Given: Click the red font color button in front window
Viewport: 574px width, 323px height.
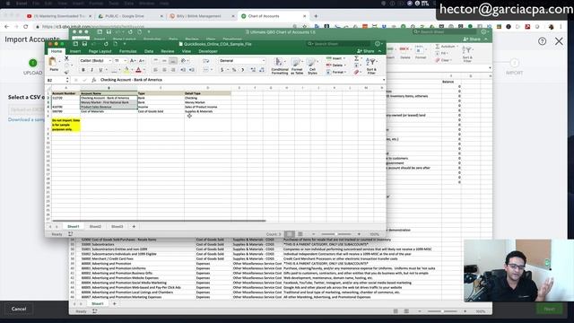Looking at the screenshot, I should 138,70.
